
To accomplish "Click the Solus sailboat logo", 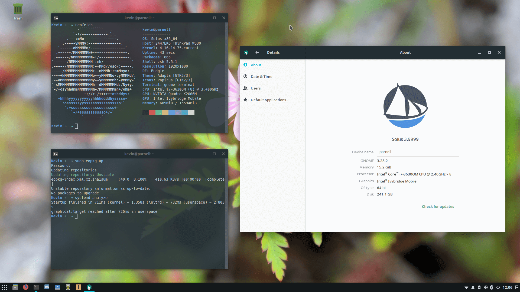I will point(405,105).
